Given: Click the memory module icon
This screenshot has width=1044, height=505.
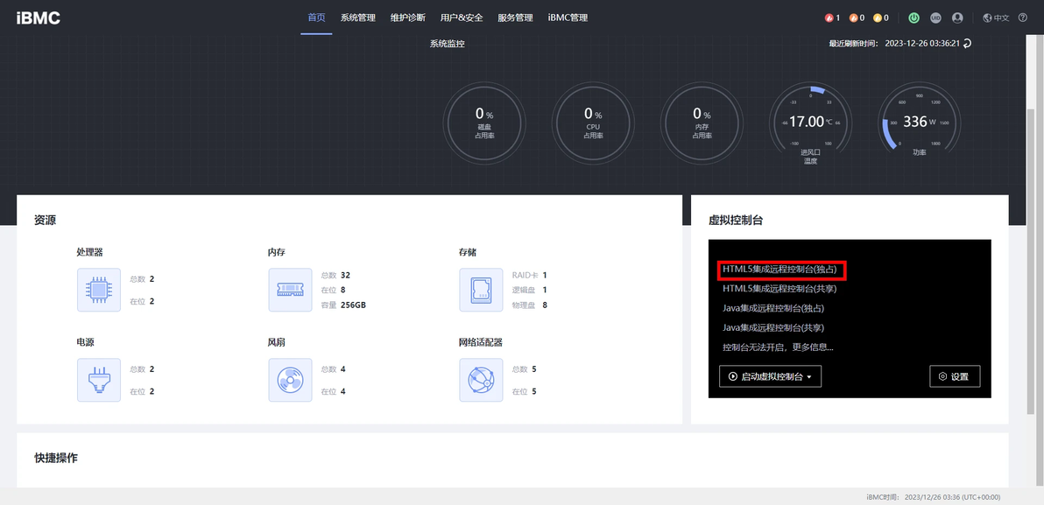Looking at the screenshot, I should [290, 290].
